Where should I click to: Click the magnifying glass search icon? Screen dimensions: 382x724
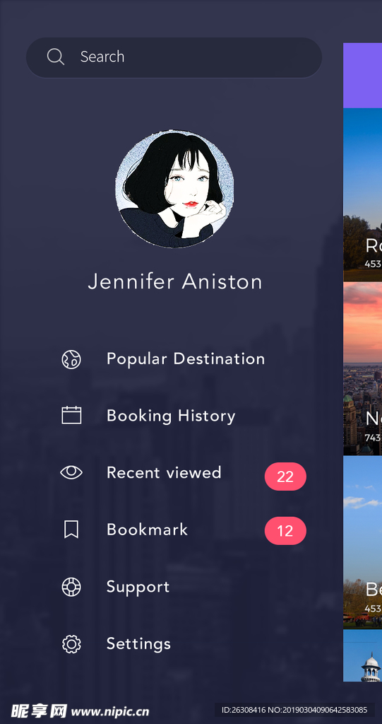coord(55,57)
